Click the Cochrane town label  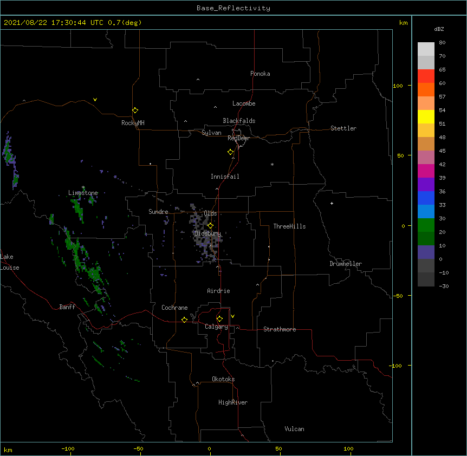click(174, 308)
